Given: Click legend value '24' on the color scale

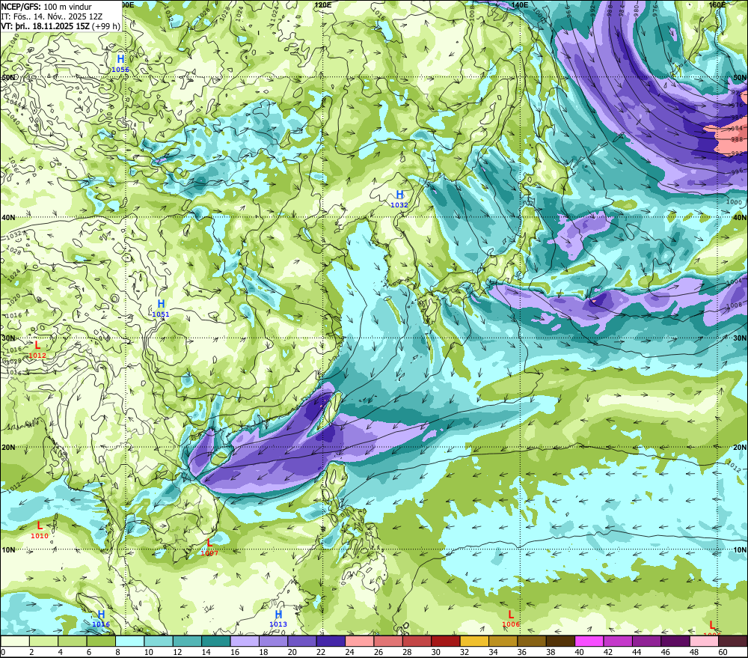Looking at the screenshot, I should [349, 652].
